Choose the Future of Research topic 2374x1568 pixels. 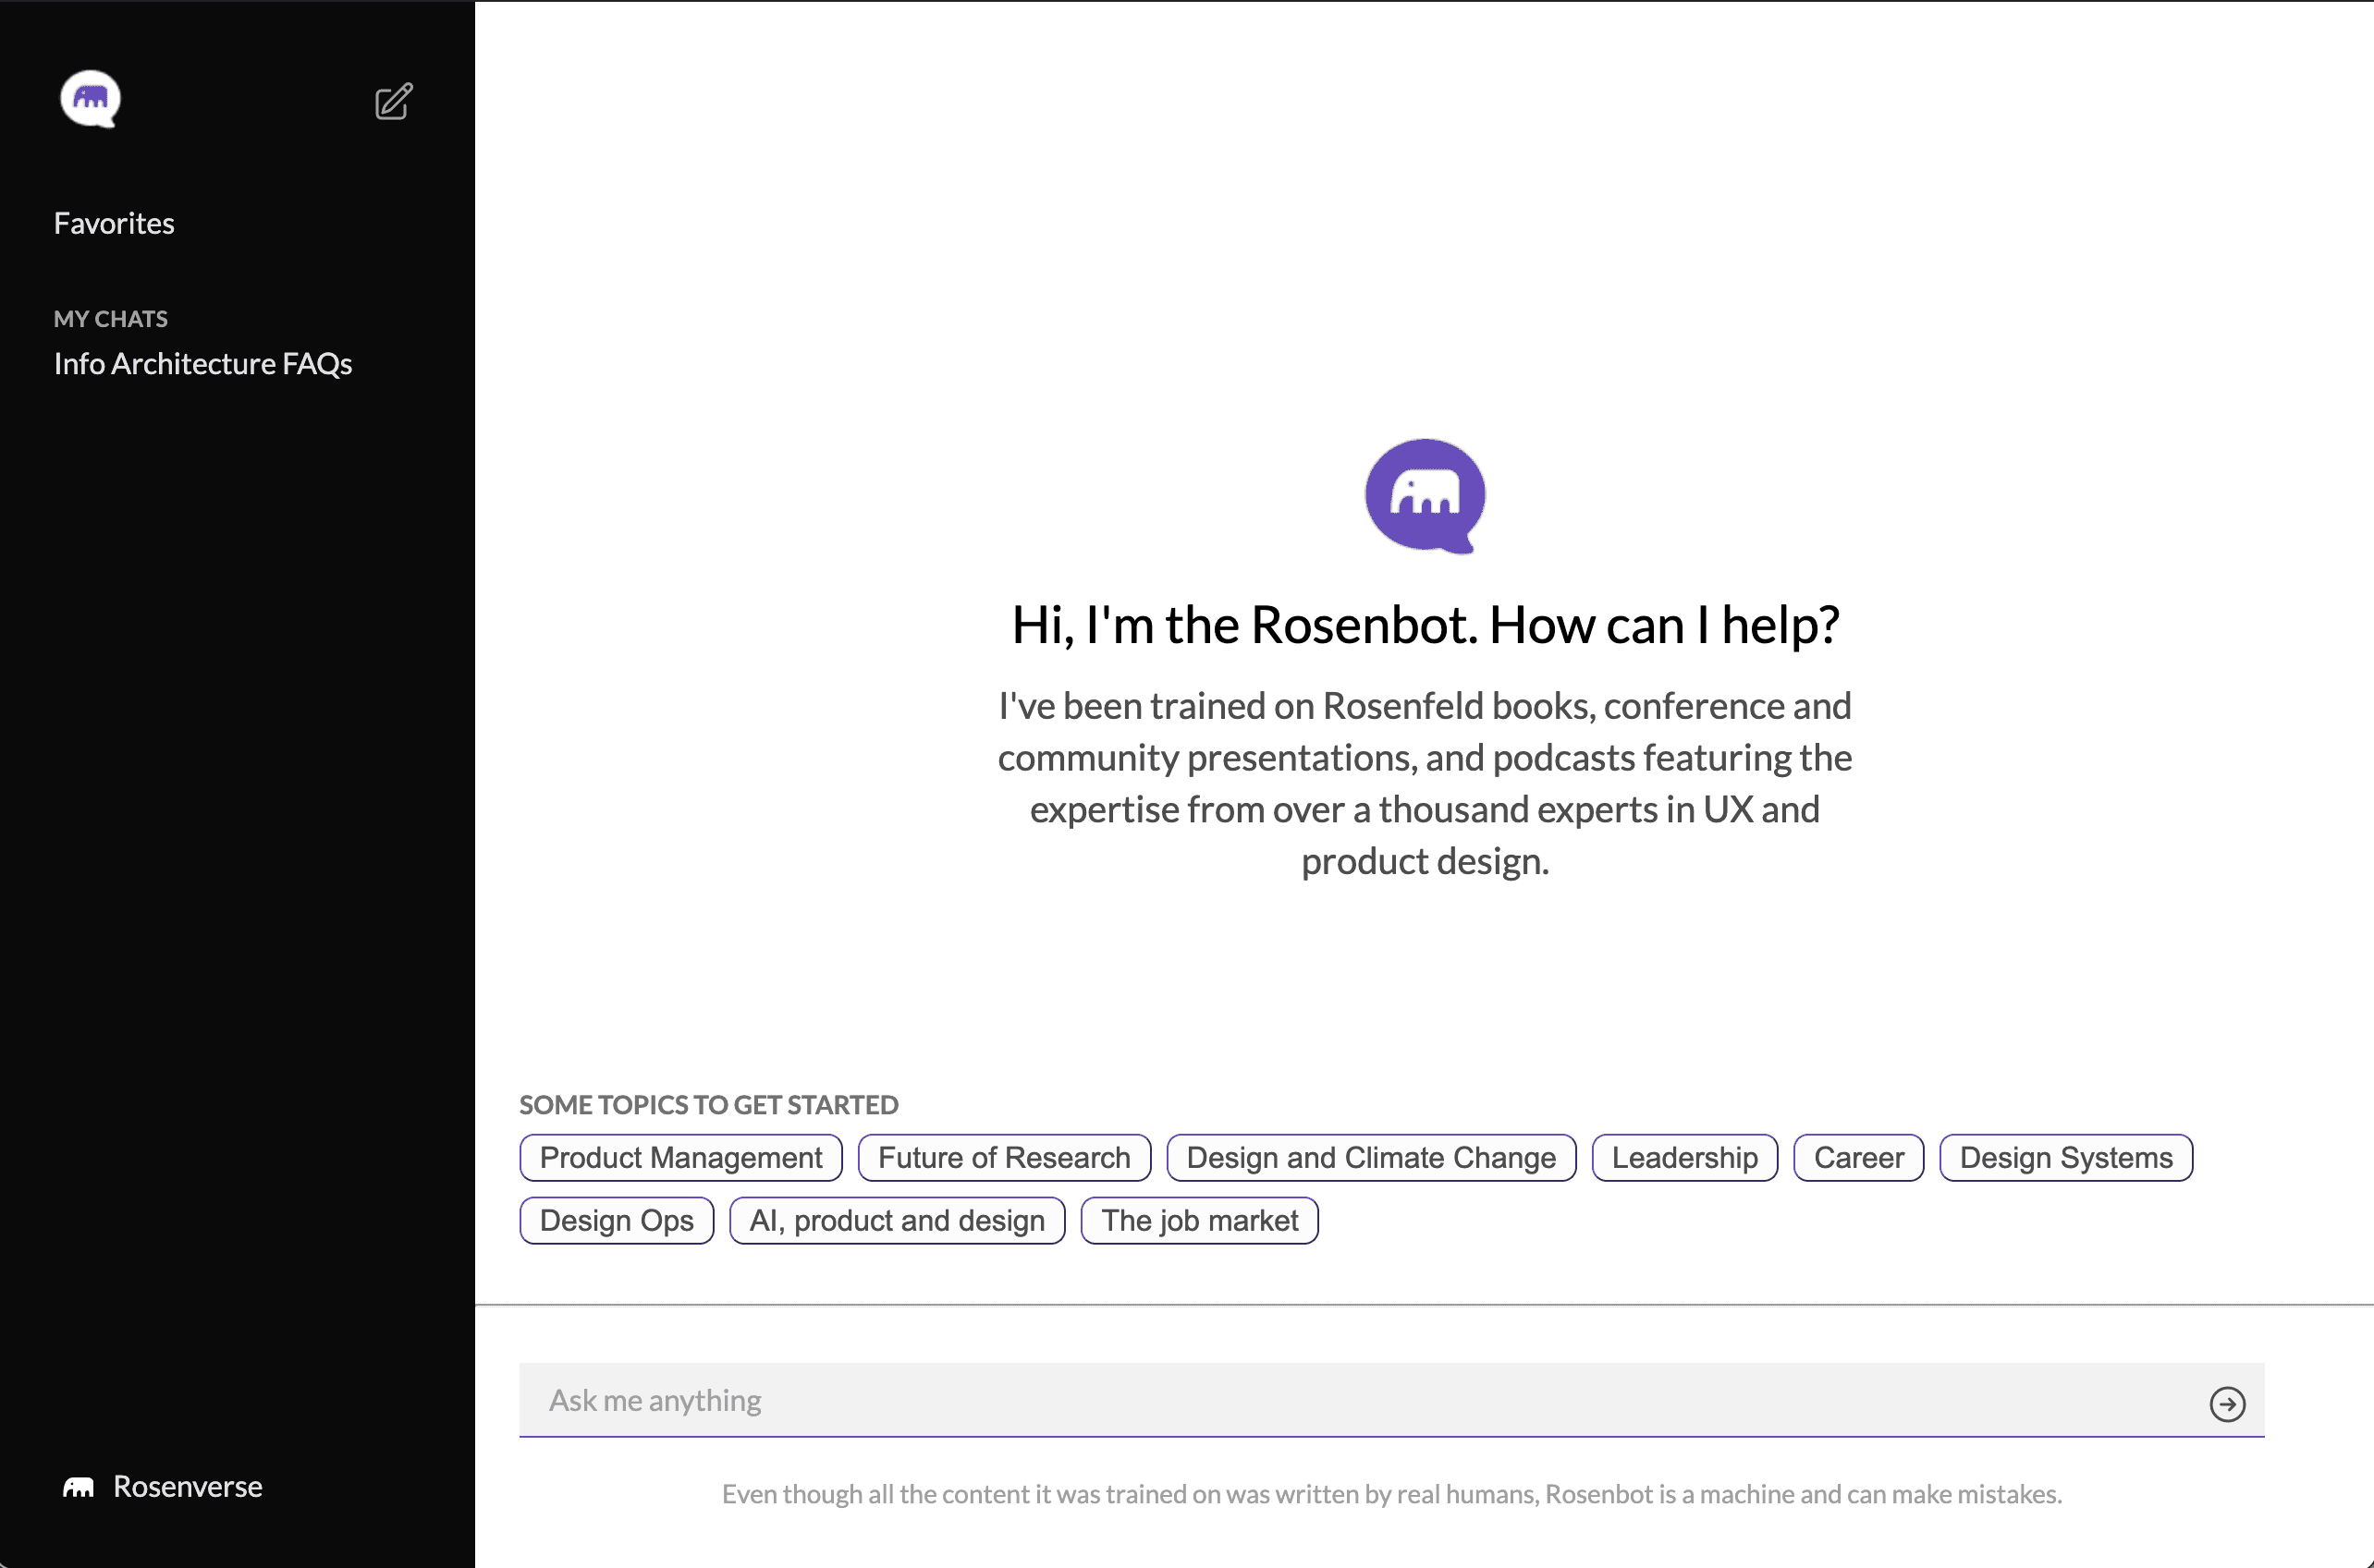(x=1003, y=1157)
